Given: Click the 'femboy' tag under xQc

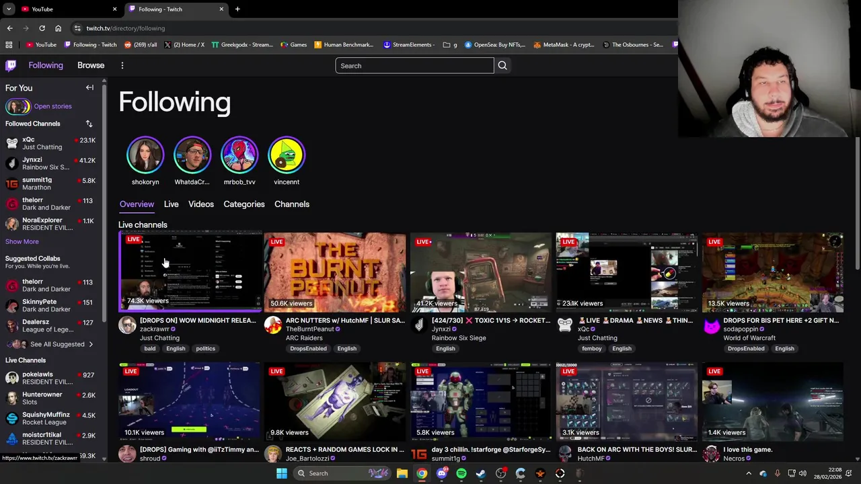Looking at the screenshot, I should click(x=591, y=349).
